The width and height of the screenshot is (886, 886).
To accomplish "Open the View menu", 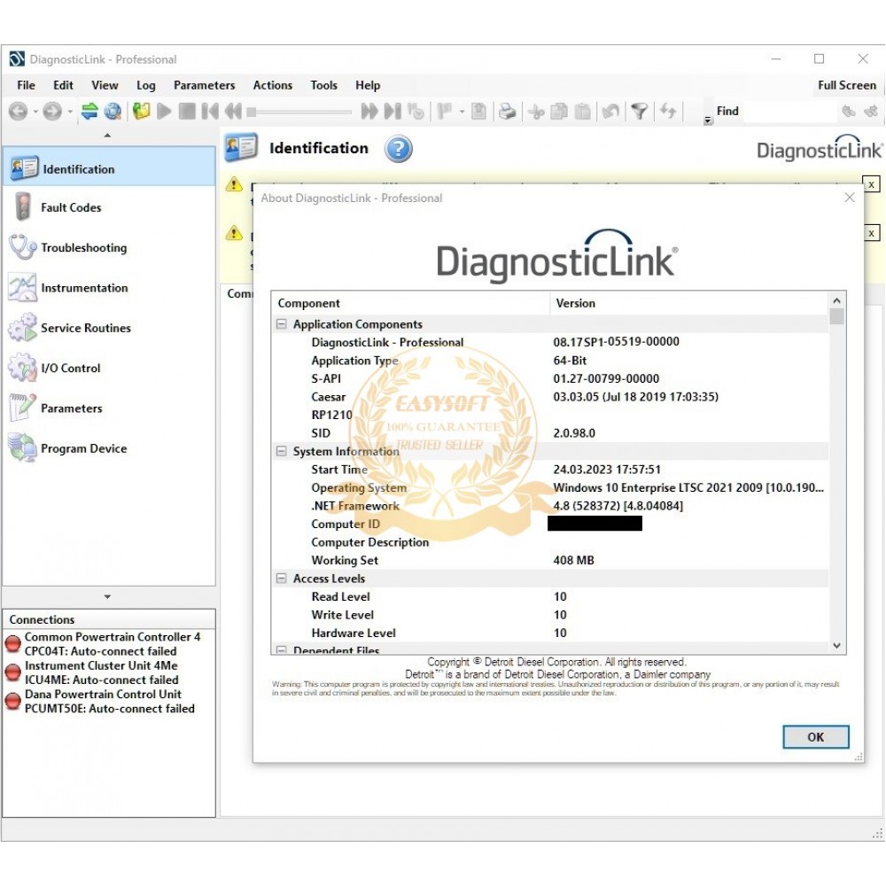I will [x=105, y=85].
